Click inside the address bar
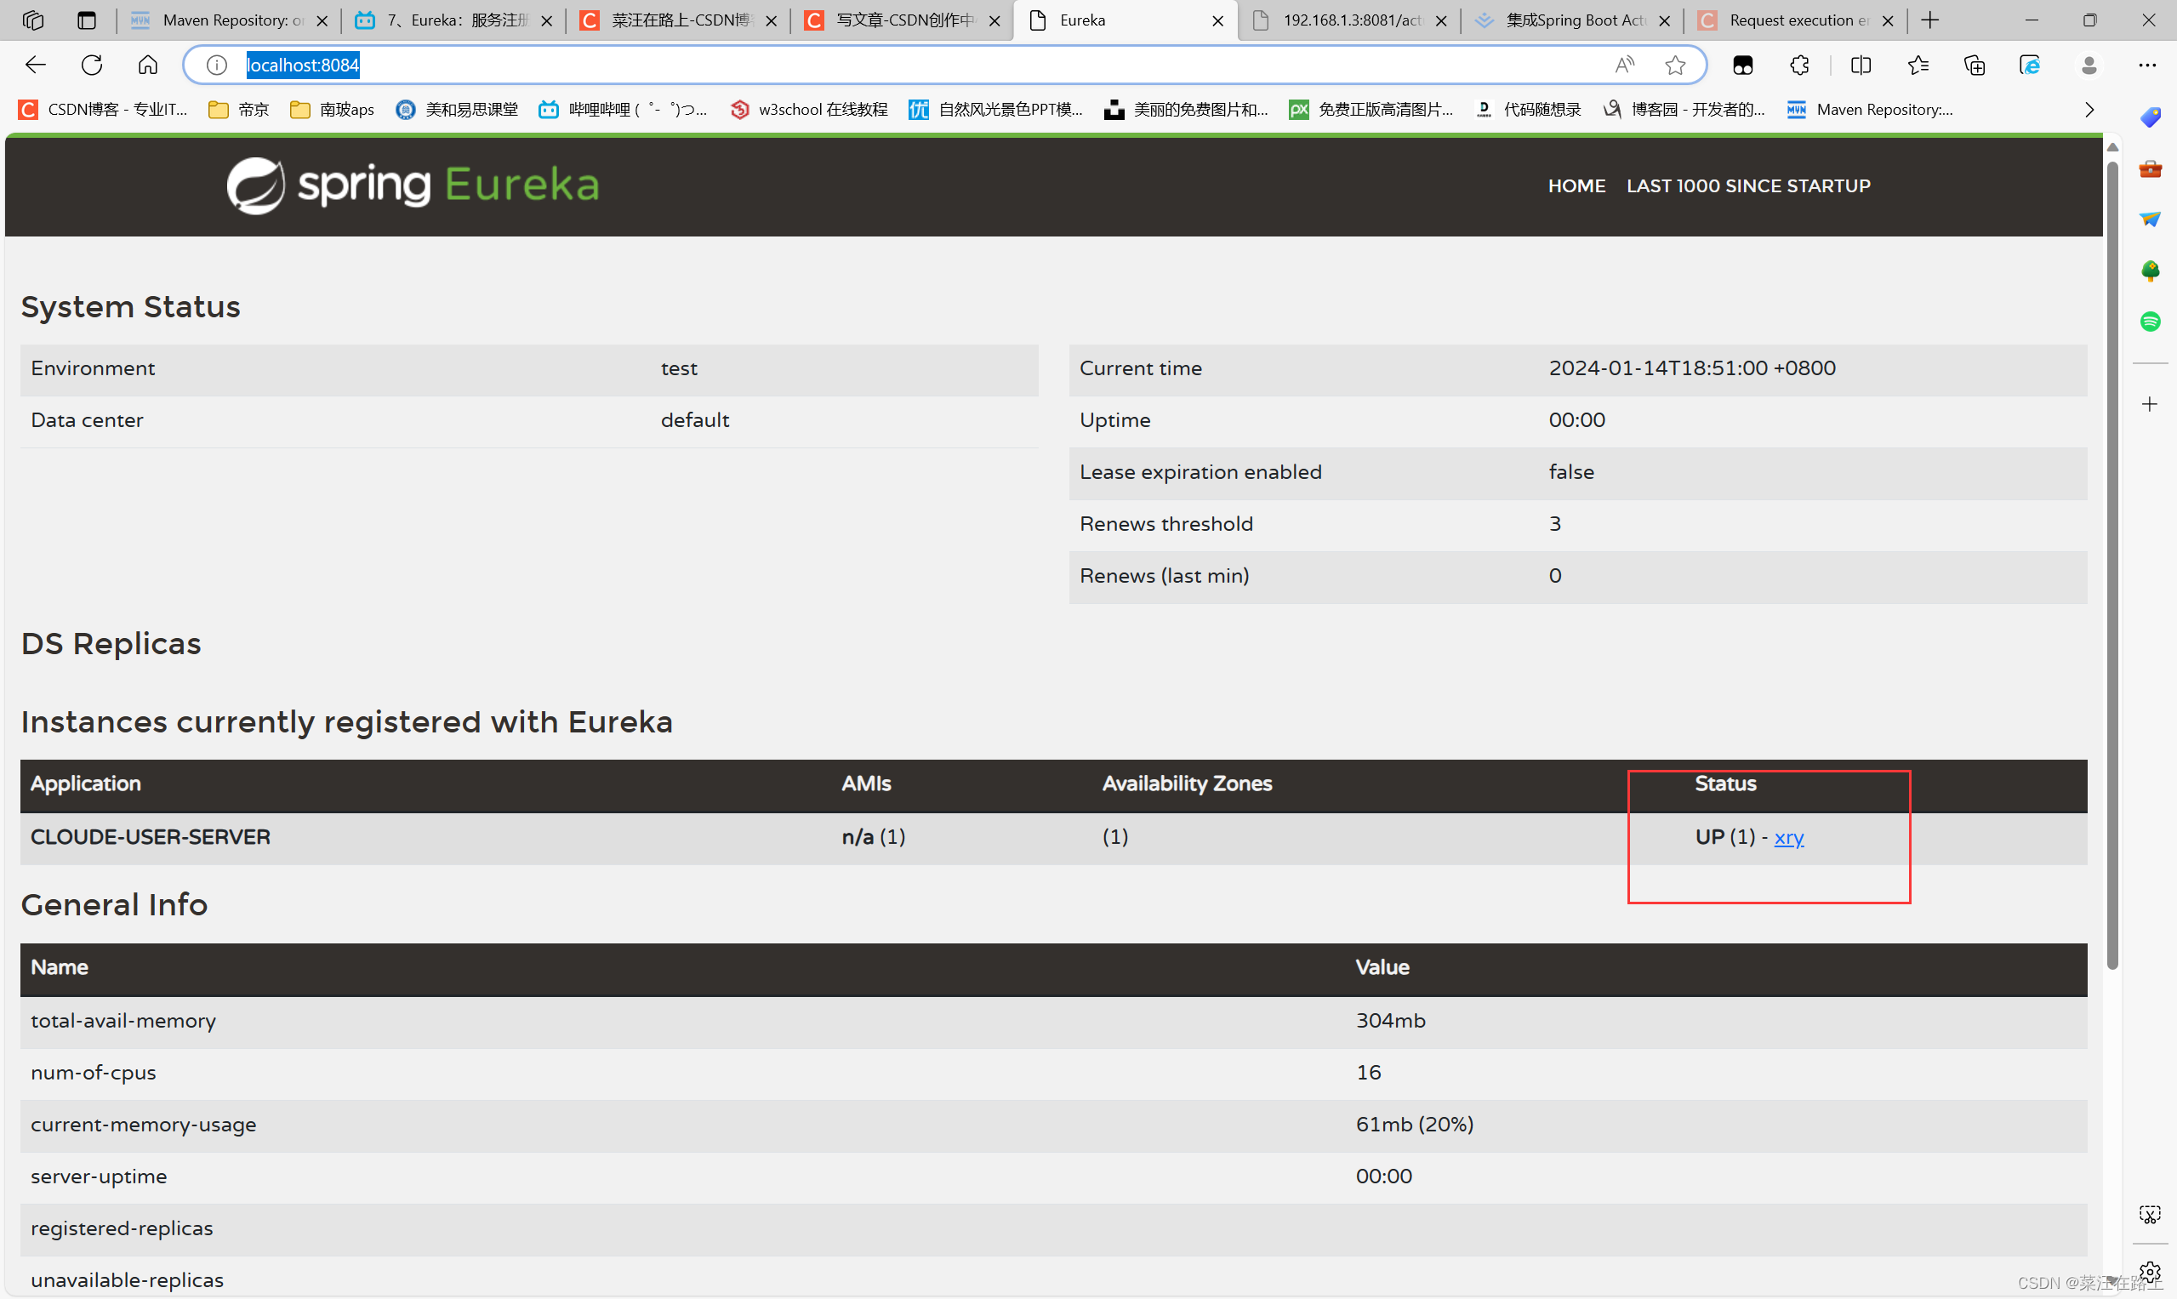 click(613, 64)
